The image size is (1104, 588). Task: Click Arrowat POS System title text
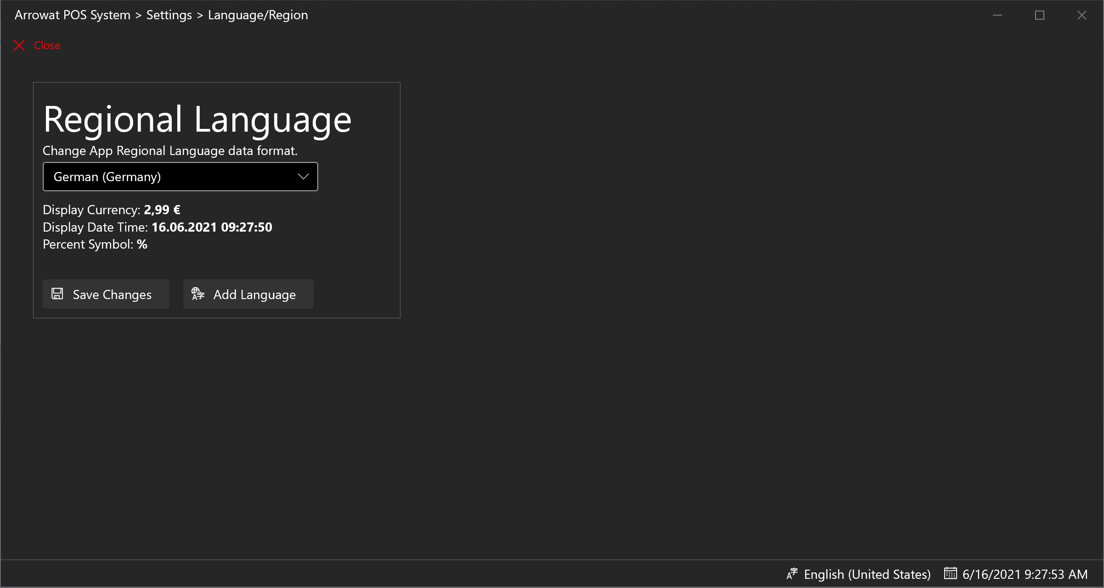tap(73, 15)
